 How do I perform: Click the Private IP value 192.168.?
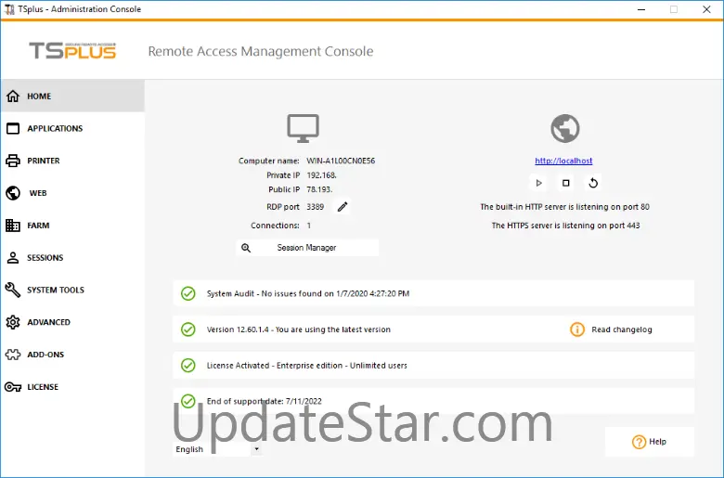pos(321,175)
